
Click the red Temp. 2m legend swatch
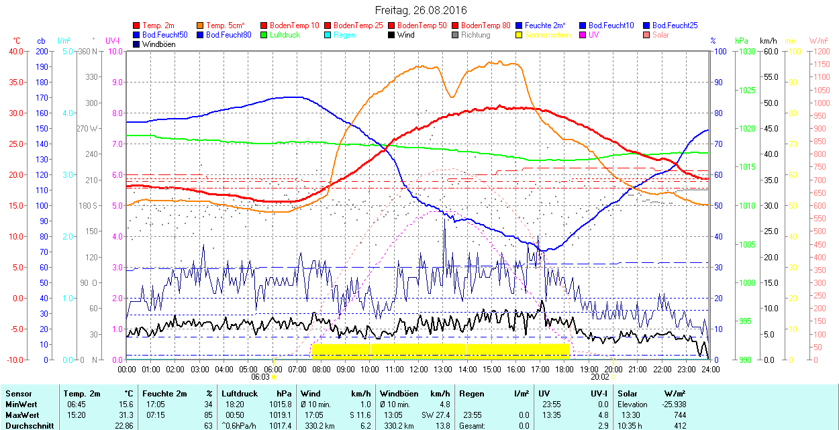coord(137,25)
